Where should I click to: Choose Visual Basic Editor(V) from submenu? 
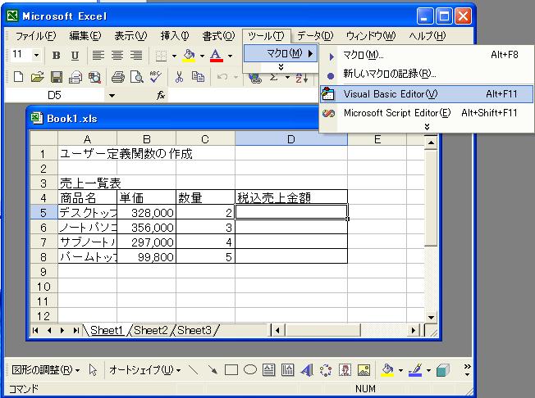coord(427,94)
